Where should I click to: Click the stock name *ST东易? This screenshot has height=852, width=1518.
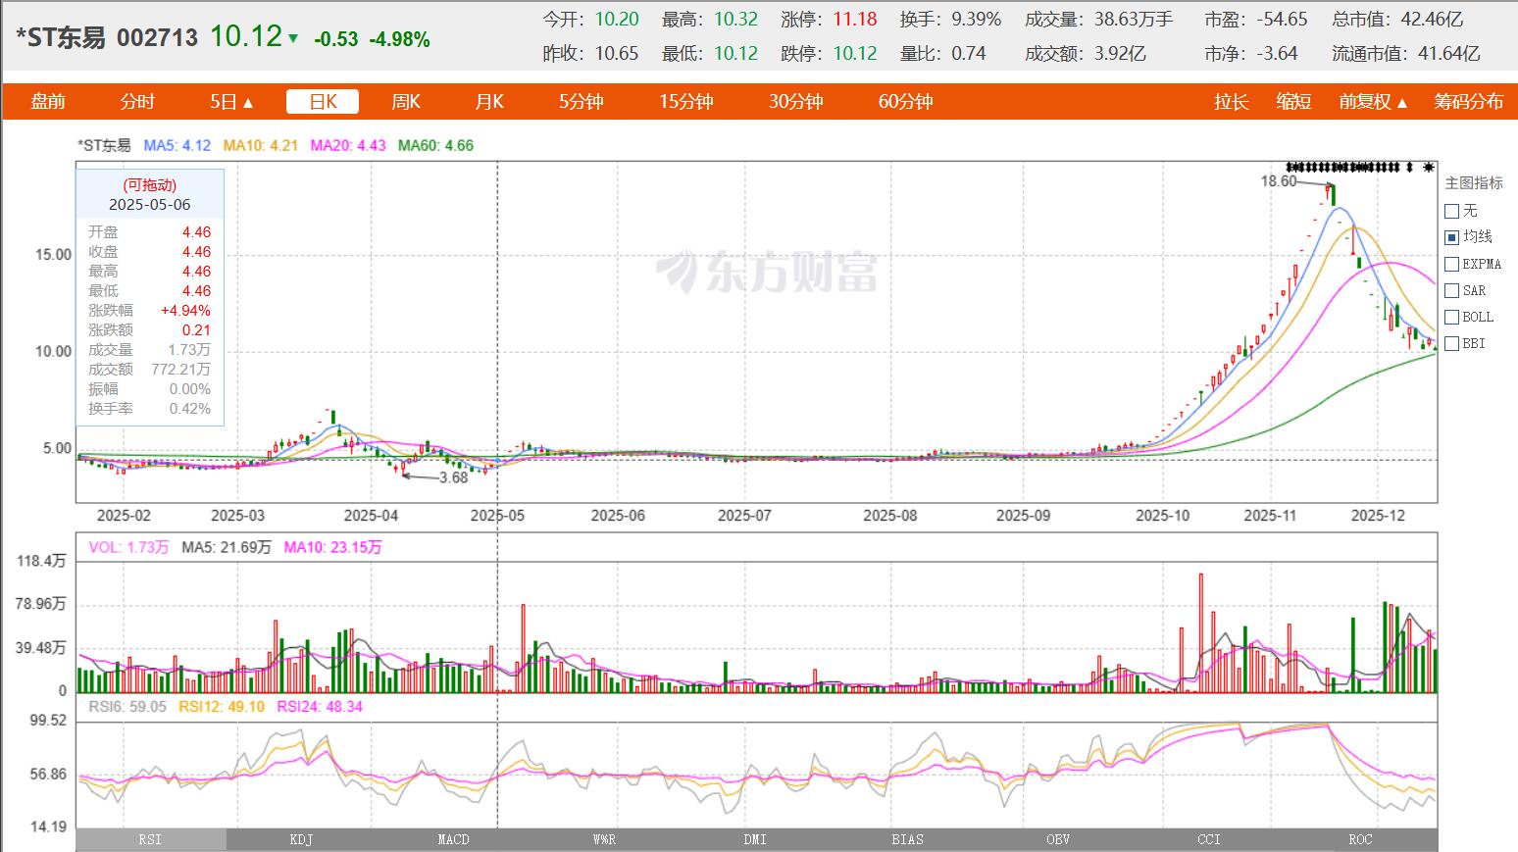pos(61,37)
